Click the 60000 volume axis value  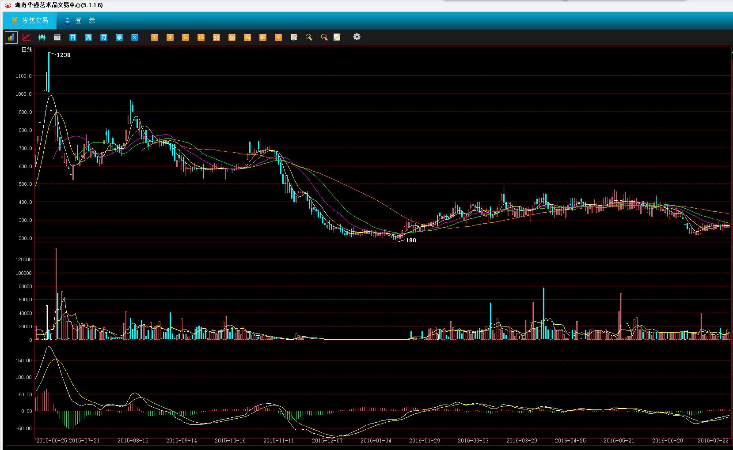25,300
